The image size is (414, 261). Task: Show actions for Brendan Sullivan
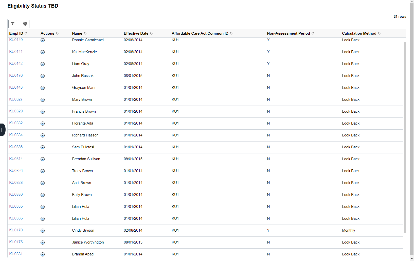point(43,159)
